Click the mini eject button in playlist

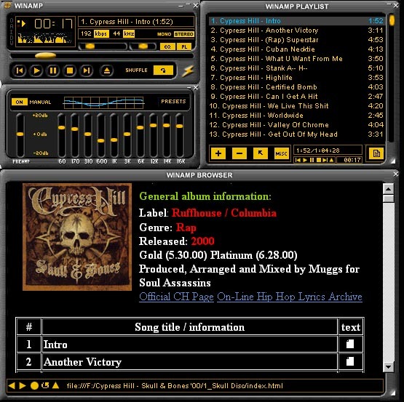point(332,160)
